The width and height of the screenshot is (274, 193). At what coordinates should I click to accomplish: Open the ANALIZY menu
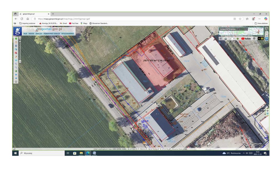tap(39, 34)
